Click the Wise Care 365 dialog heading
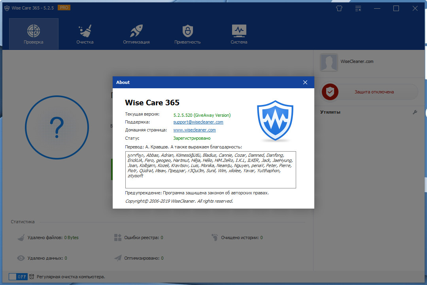The width and height of the screenshot is (427, 285). point(152,103)
